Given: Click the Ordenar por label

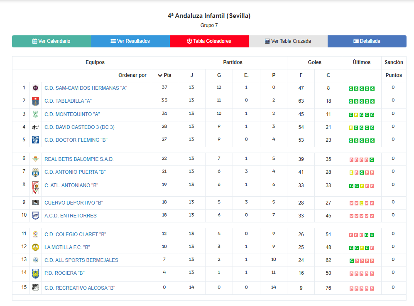Looking at the screenshot, I should pyautogui.click(x=132, y=75).
